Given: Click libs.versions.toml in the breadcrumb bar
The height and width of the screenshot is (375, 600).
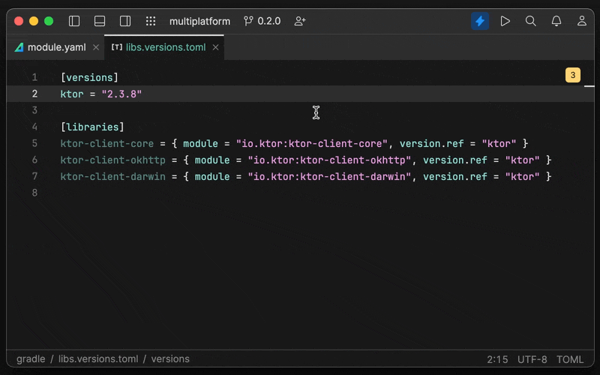Looking at the screenshot, I should tap(98, 359).
